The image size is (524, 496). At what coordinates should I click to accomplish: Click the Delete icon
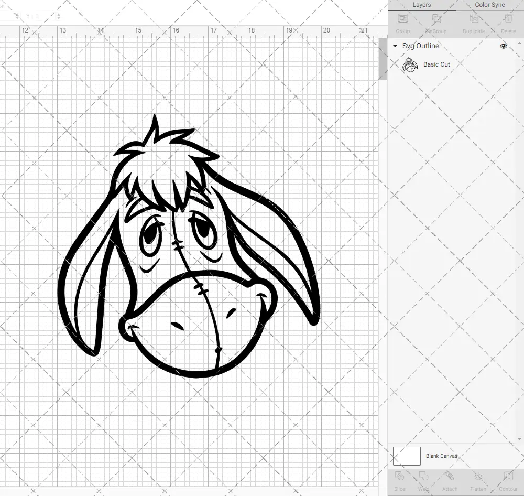(x=508, y=19)
